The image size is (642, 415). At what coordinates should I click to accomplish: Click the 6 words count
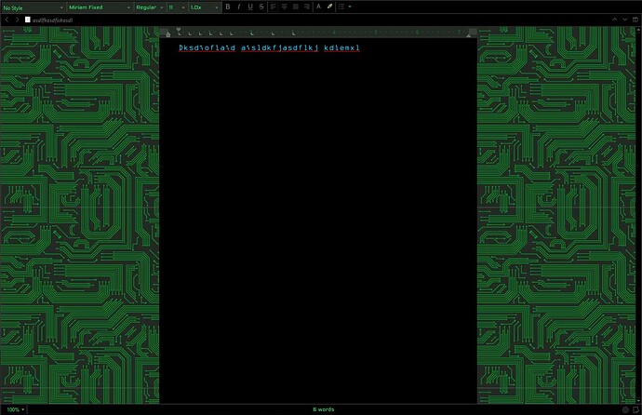point(324,409)
